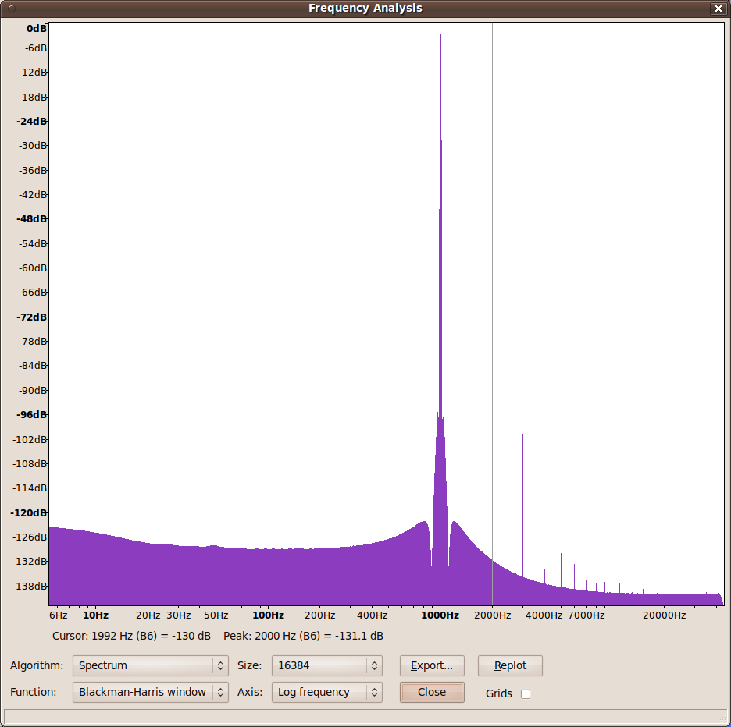Click the 0dB axis label

click(37, 28)
